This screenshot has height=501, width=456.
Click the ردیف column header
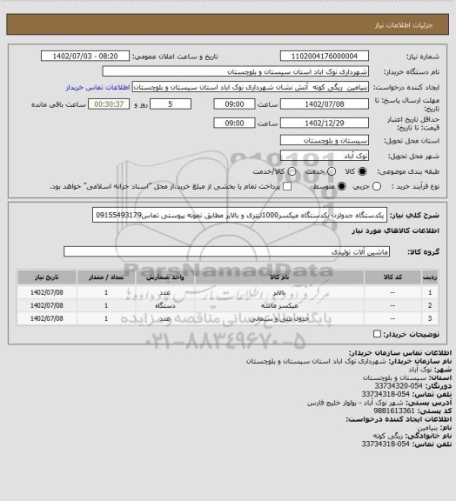coord(430,277)
